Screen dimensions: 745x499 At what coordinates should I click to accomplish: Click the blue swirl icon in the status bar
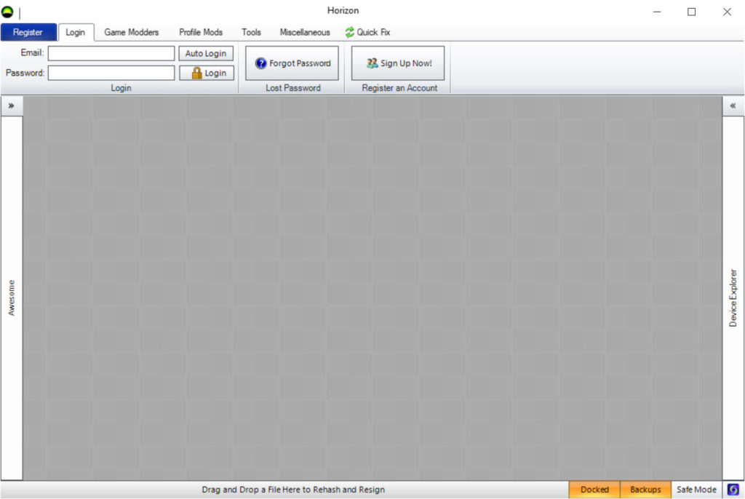click(x=733, y=490)
